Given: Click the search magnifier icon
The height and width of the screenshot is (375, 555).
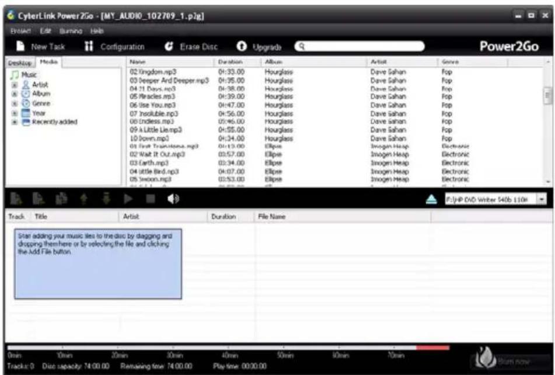Looking at the screenshot, I should [302, 46].
